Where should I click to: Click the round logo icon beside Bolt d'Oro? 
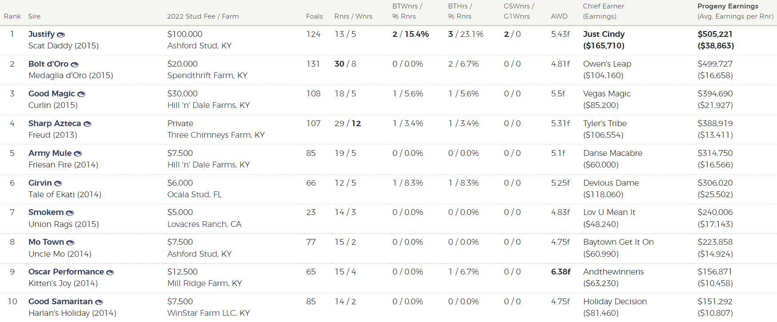click(75, 64)
